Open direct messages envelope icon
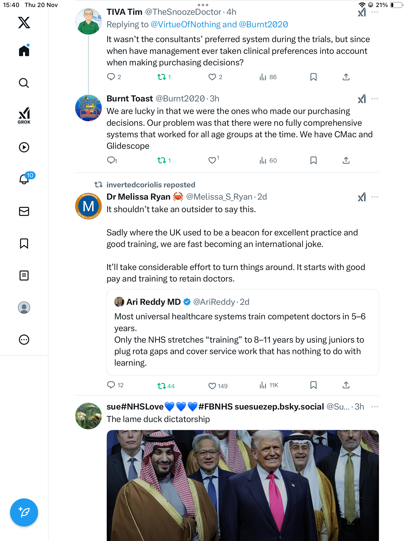This screenshot has height=541, width=406. pos(24,211)
